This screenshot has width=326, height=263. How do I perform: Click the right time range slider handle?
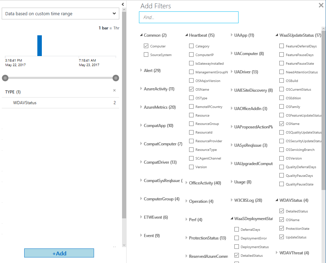point(116,78)
